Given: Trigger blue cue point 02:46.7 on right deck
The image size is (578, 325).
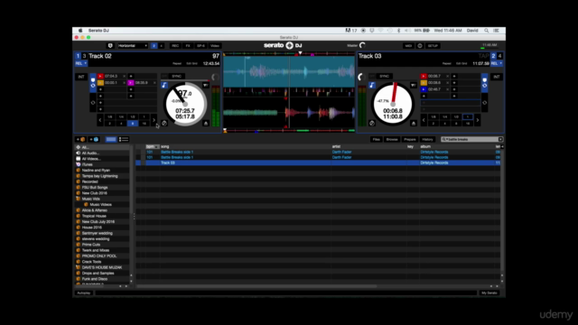Looking at the screenshot, I should coord(424,89).
